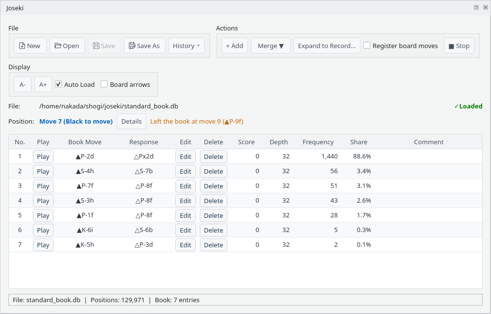Open a joseki file
The height and width of the screenshot is (314, 491).
coord(67,46)
